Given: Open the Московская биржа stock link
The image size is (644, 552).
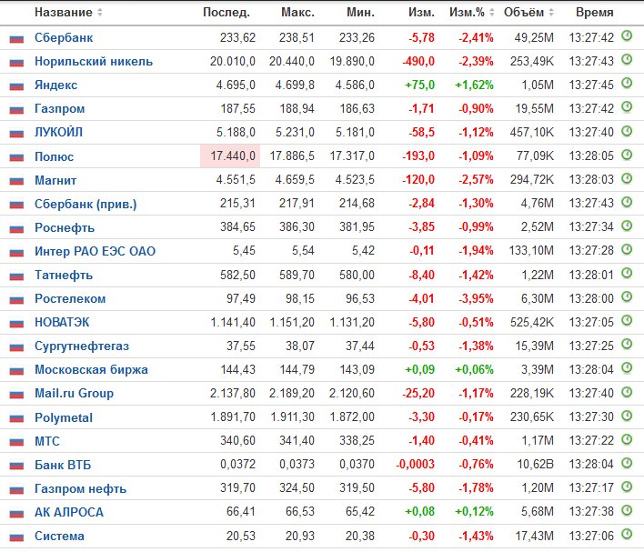Looking at the screenshot, I should (91, 369).
